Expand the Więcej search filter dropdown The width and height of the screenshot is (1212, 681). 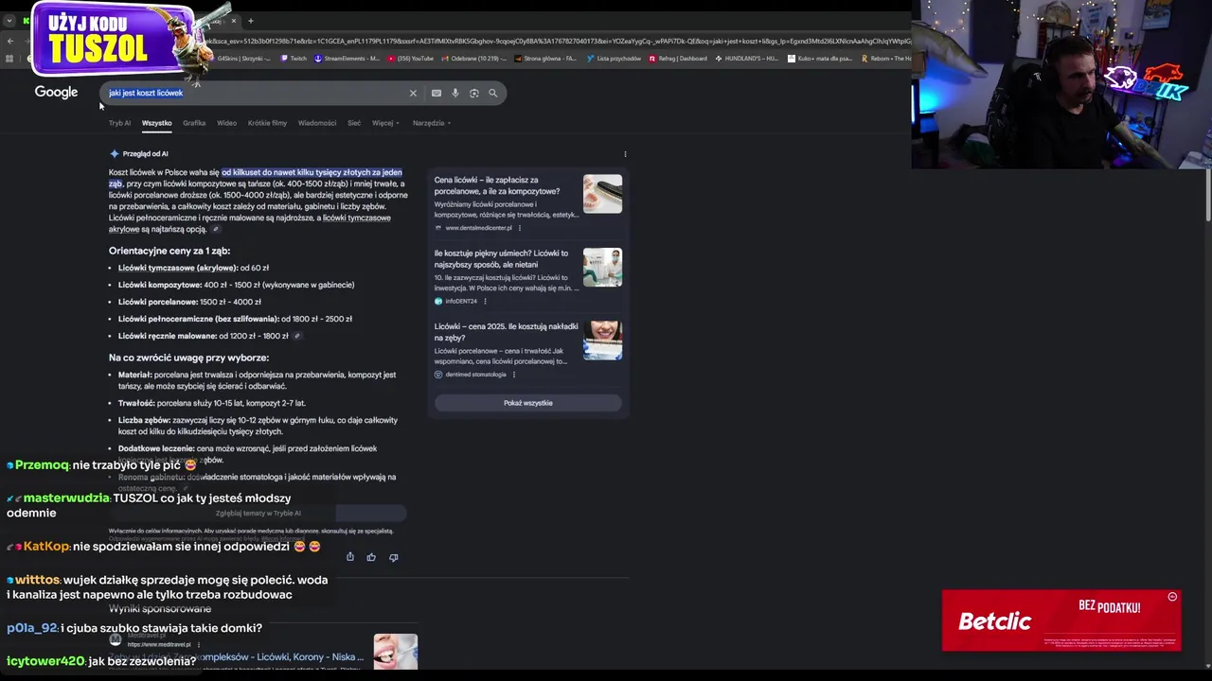(385, 123)
